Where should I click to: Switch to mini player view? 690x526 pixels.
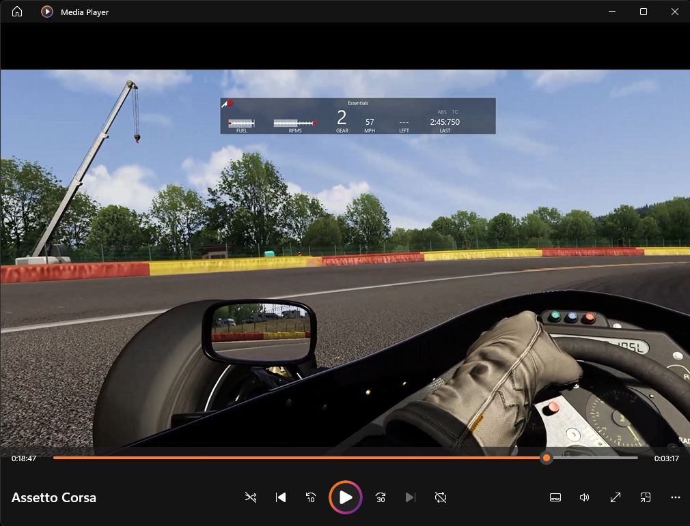pyautogui.click(x=645, y=497)
